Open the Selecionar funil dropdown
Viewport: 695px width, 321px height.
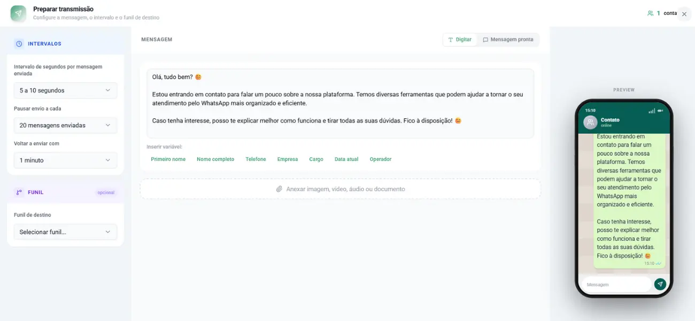click(65, 232)
